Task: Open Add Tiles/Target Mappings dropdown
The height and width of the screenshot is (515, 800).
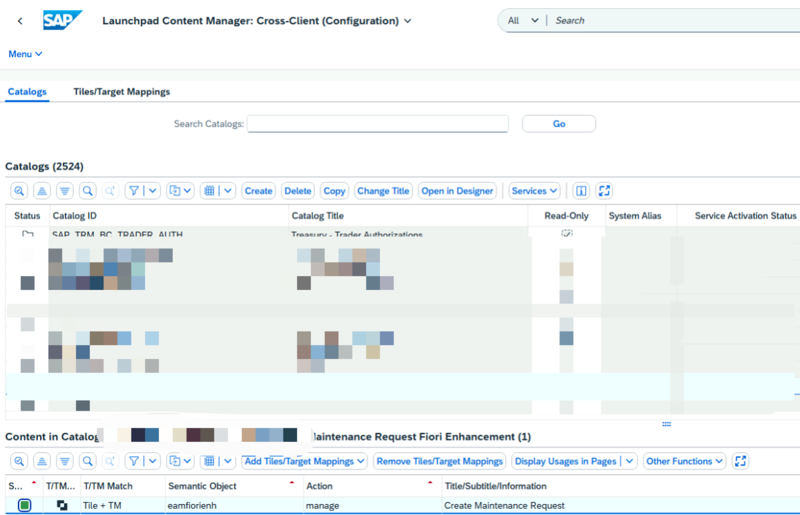Action: [x=305, y=461]
